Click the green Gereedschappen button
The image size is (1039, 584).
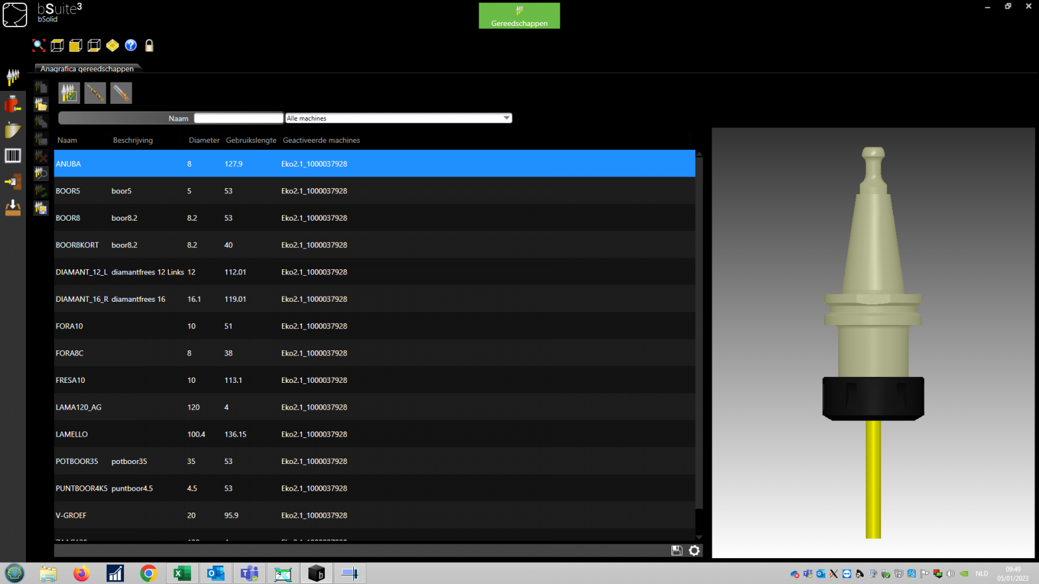coord(519,16)
